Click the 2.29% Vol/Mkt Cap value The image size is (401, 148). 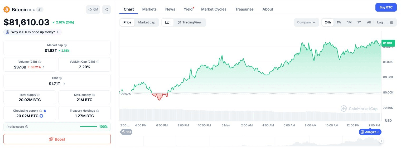(x=85, y=67)
